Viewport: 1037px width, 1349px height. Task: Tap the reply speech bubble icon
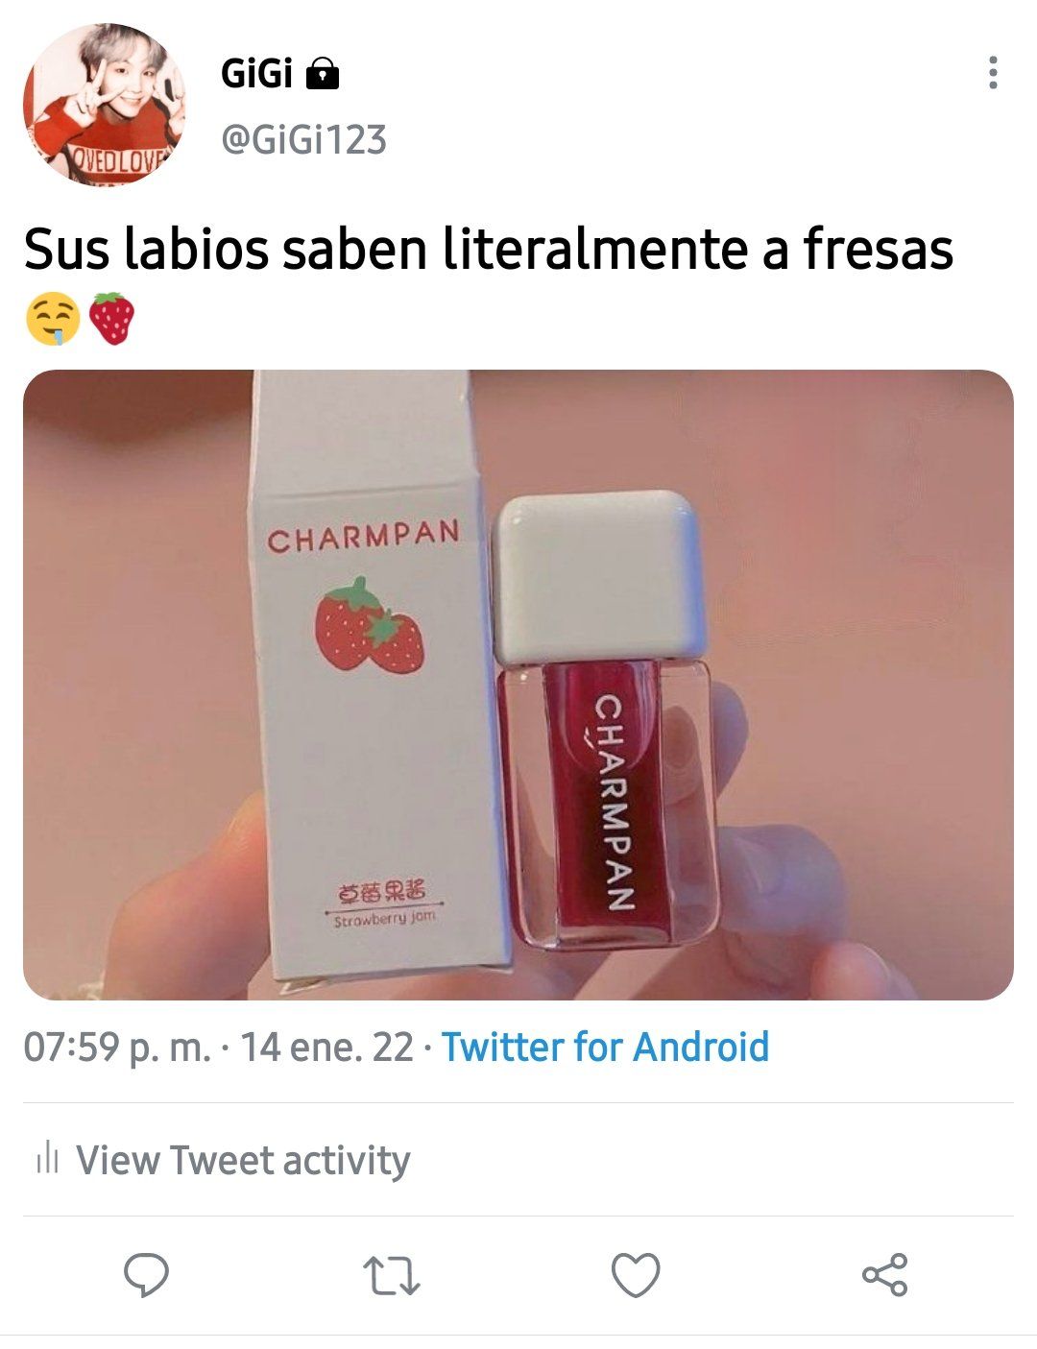pyautogui.click(x=146, y=1275)
